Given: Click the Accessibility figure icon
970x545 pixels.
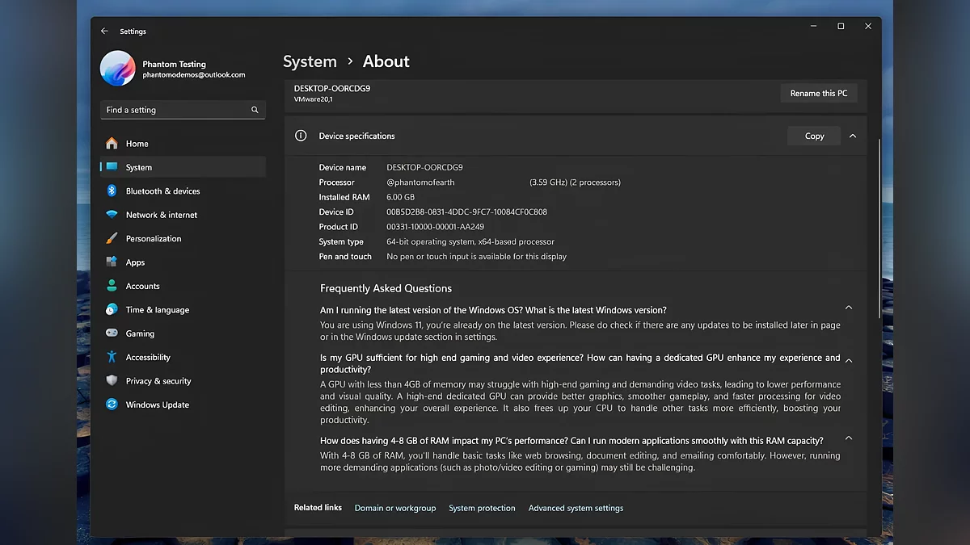Looking at the screenshot, I should (112, 357).
